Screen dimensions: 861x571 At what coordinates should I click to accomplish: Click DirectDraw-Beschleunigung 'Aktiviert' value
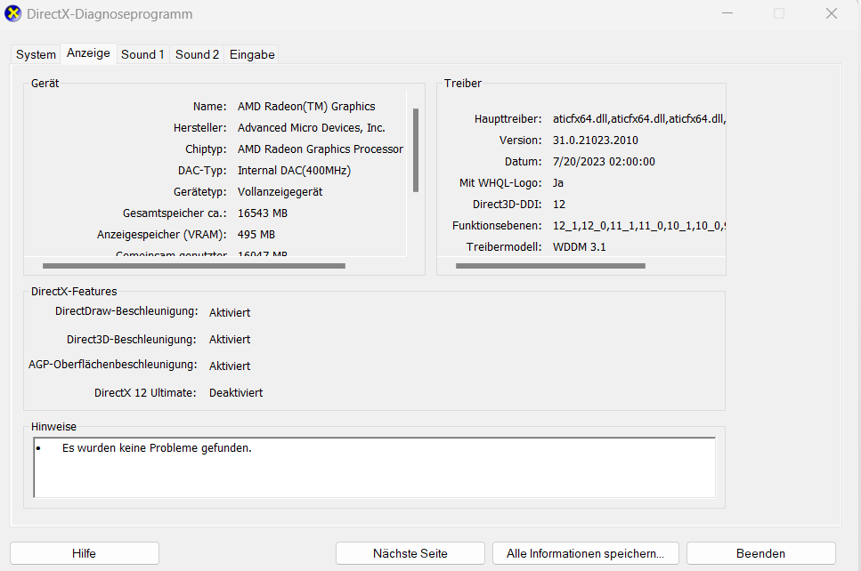(x=230, y=313)
